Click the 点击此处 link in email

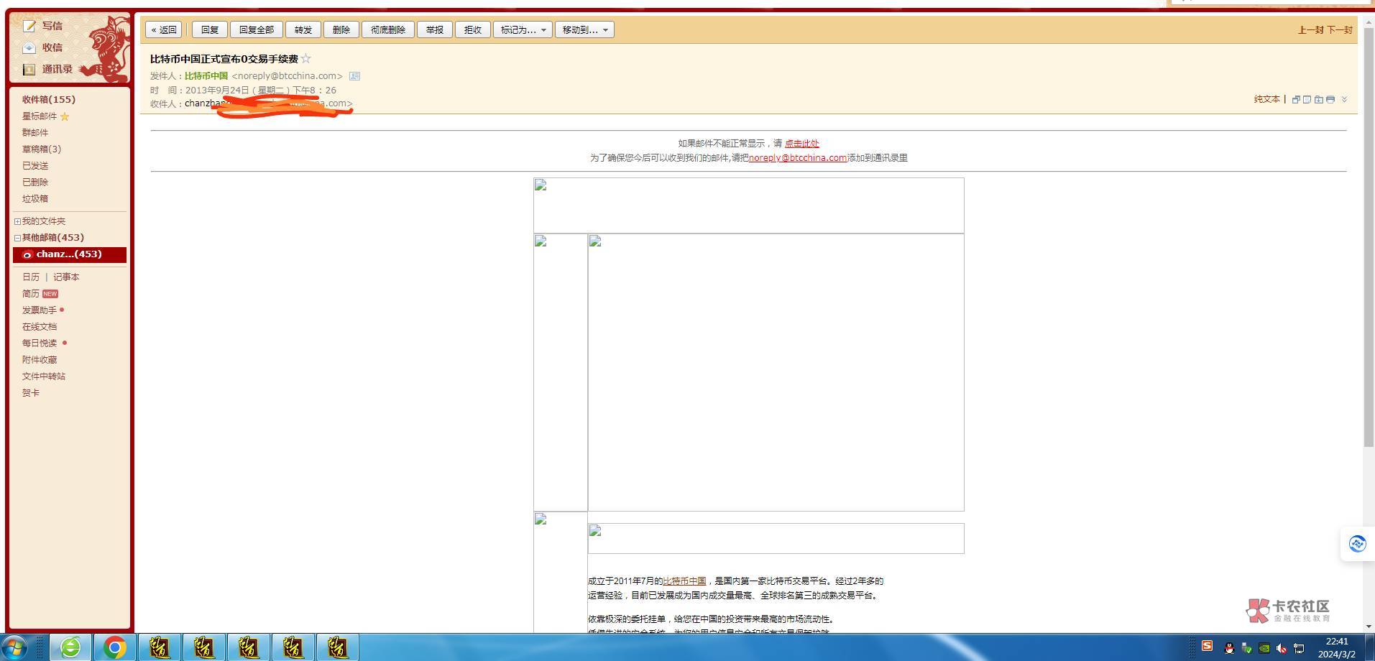pos(801,144)
